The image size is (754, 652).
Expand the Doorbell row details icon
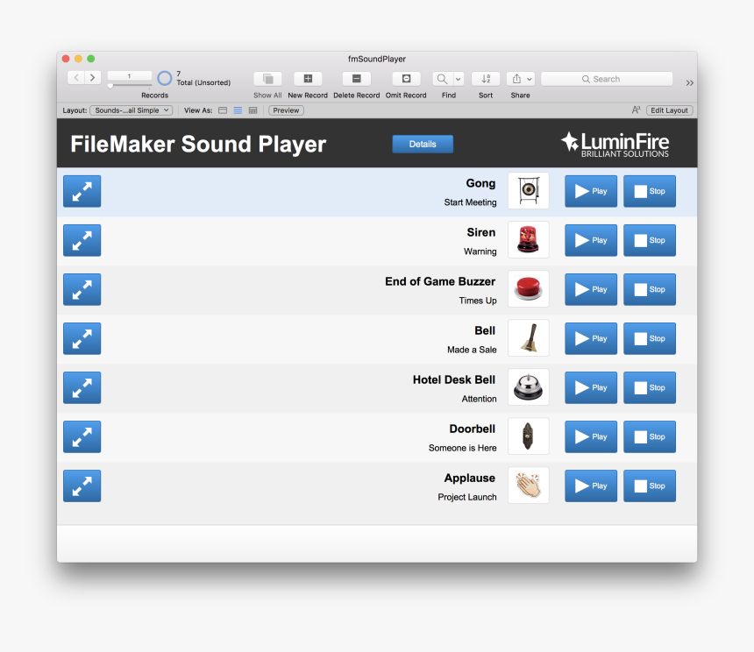point(82,436)
